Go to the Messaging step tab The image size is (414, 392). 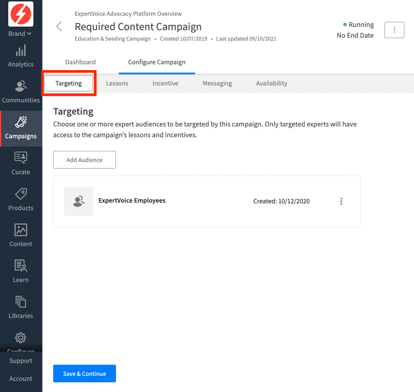tap(217, 83)
